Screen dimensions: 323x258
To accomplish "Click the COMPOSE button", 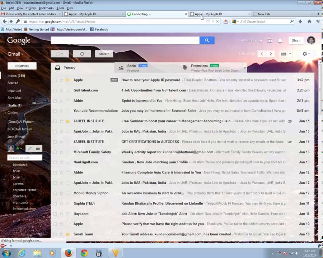I will coord(22,66).
